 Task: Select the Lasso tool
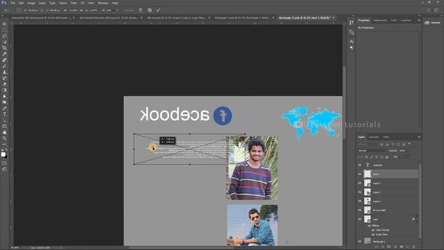click(x=4, y=36)
